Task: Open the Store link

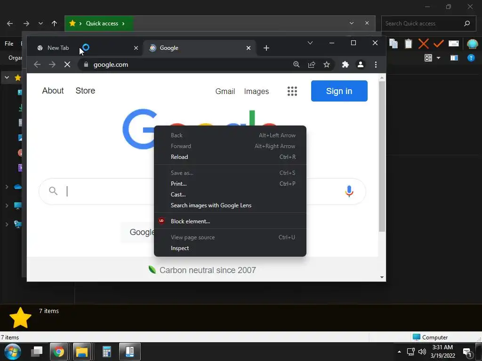Action: (x=85, y=91)
